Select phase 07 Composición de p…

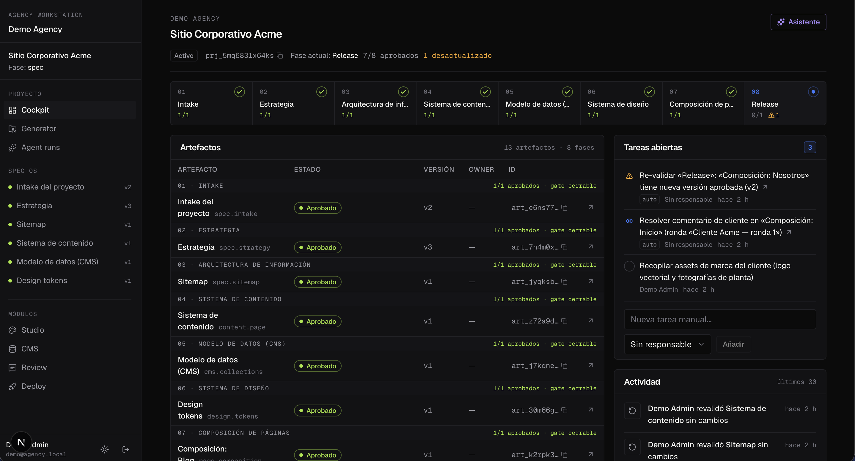(703, 103)
